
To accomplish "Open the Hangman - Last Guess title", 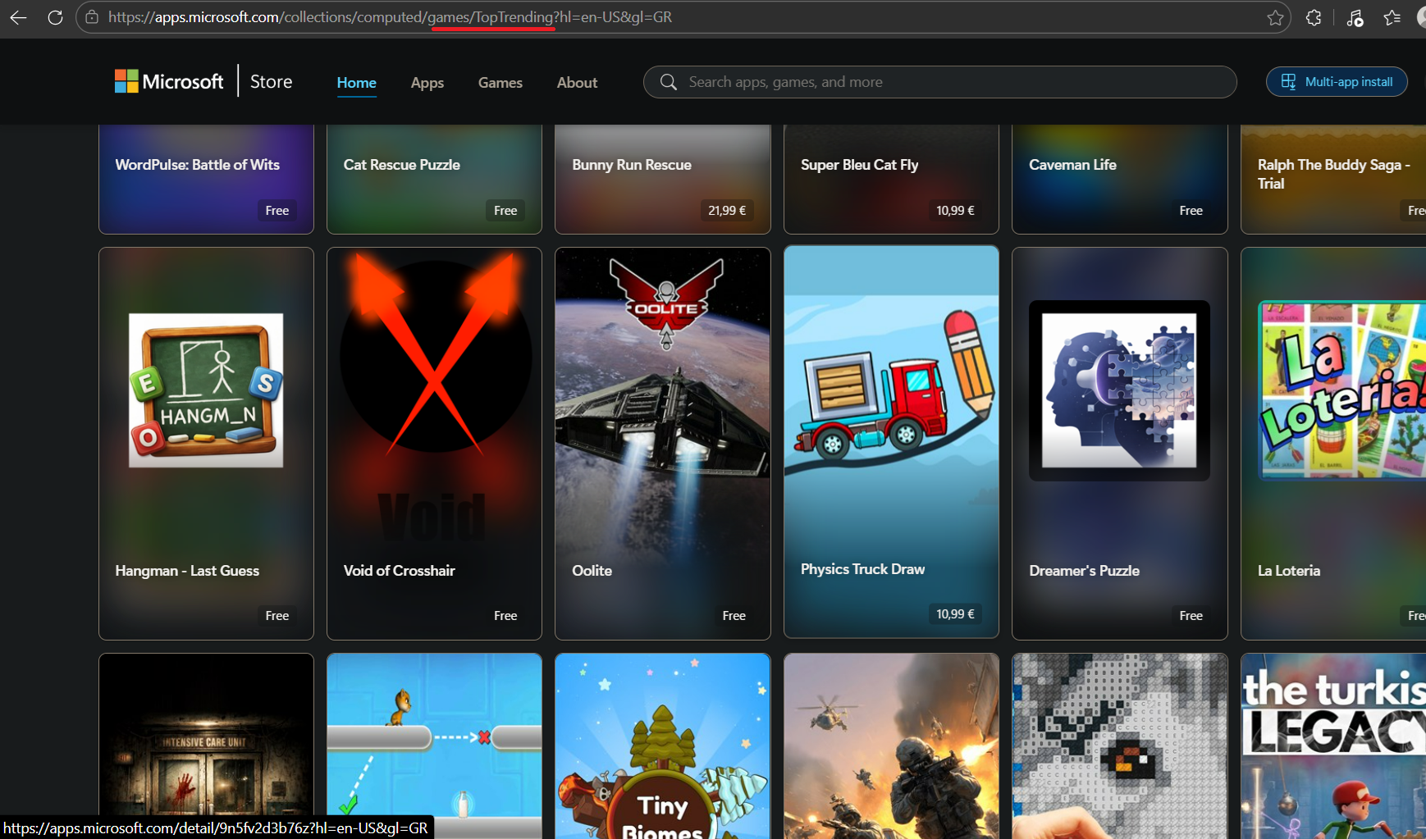I will [x=187, y=571].
